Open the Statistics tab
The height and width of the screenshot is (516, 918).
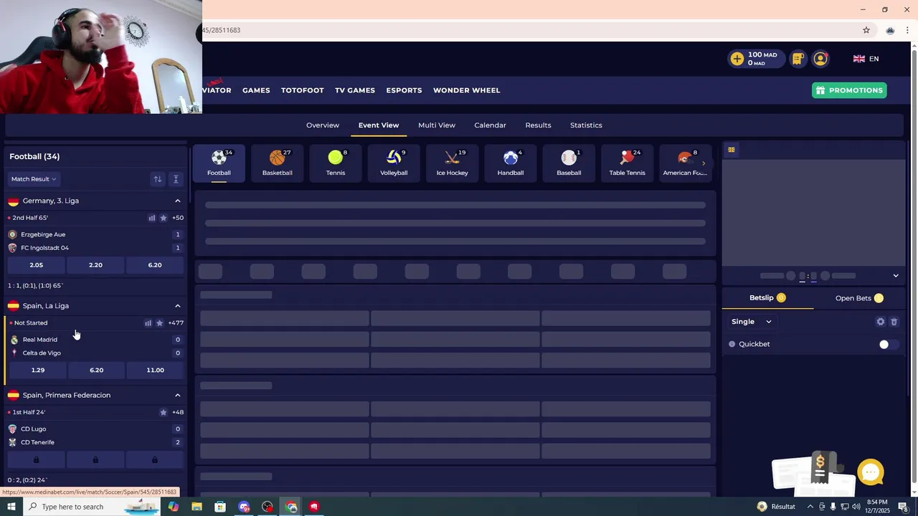point(586,125)
